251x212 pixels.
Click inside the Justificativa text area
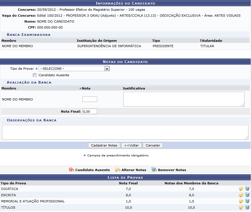pos(184,99)
